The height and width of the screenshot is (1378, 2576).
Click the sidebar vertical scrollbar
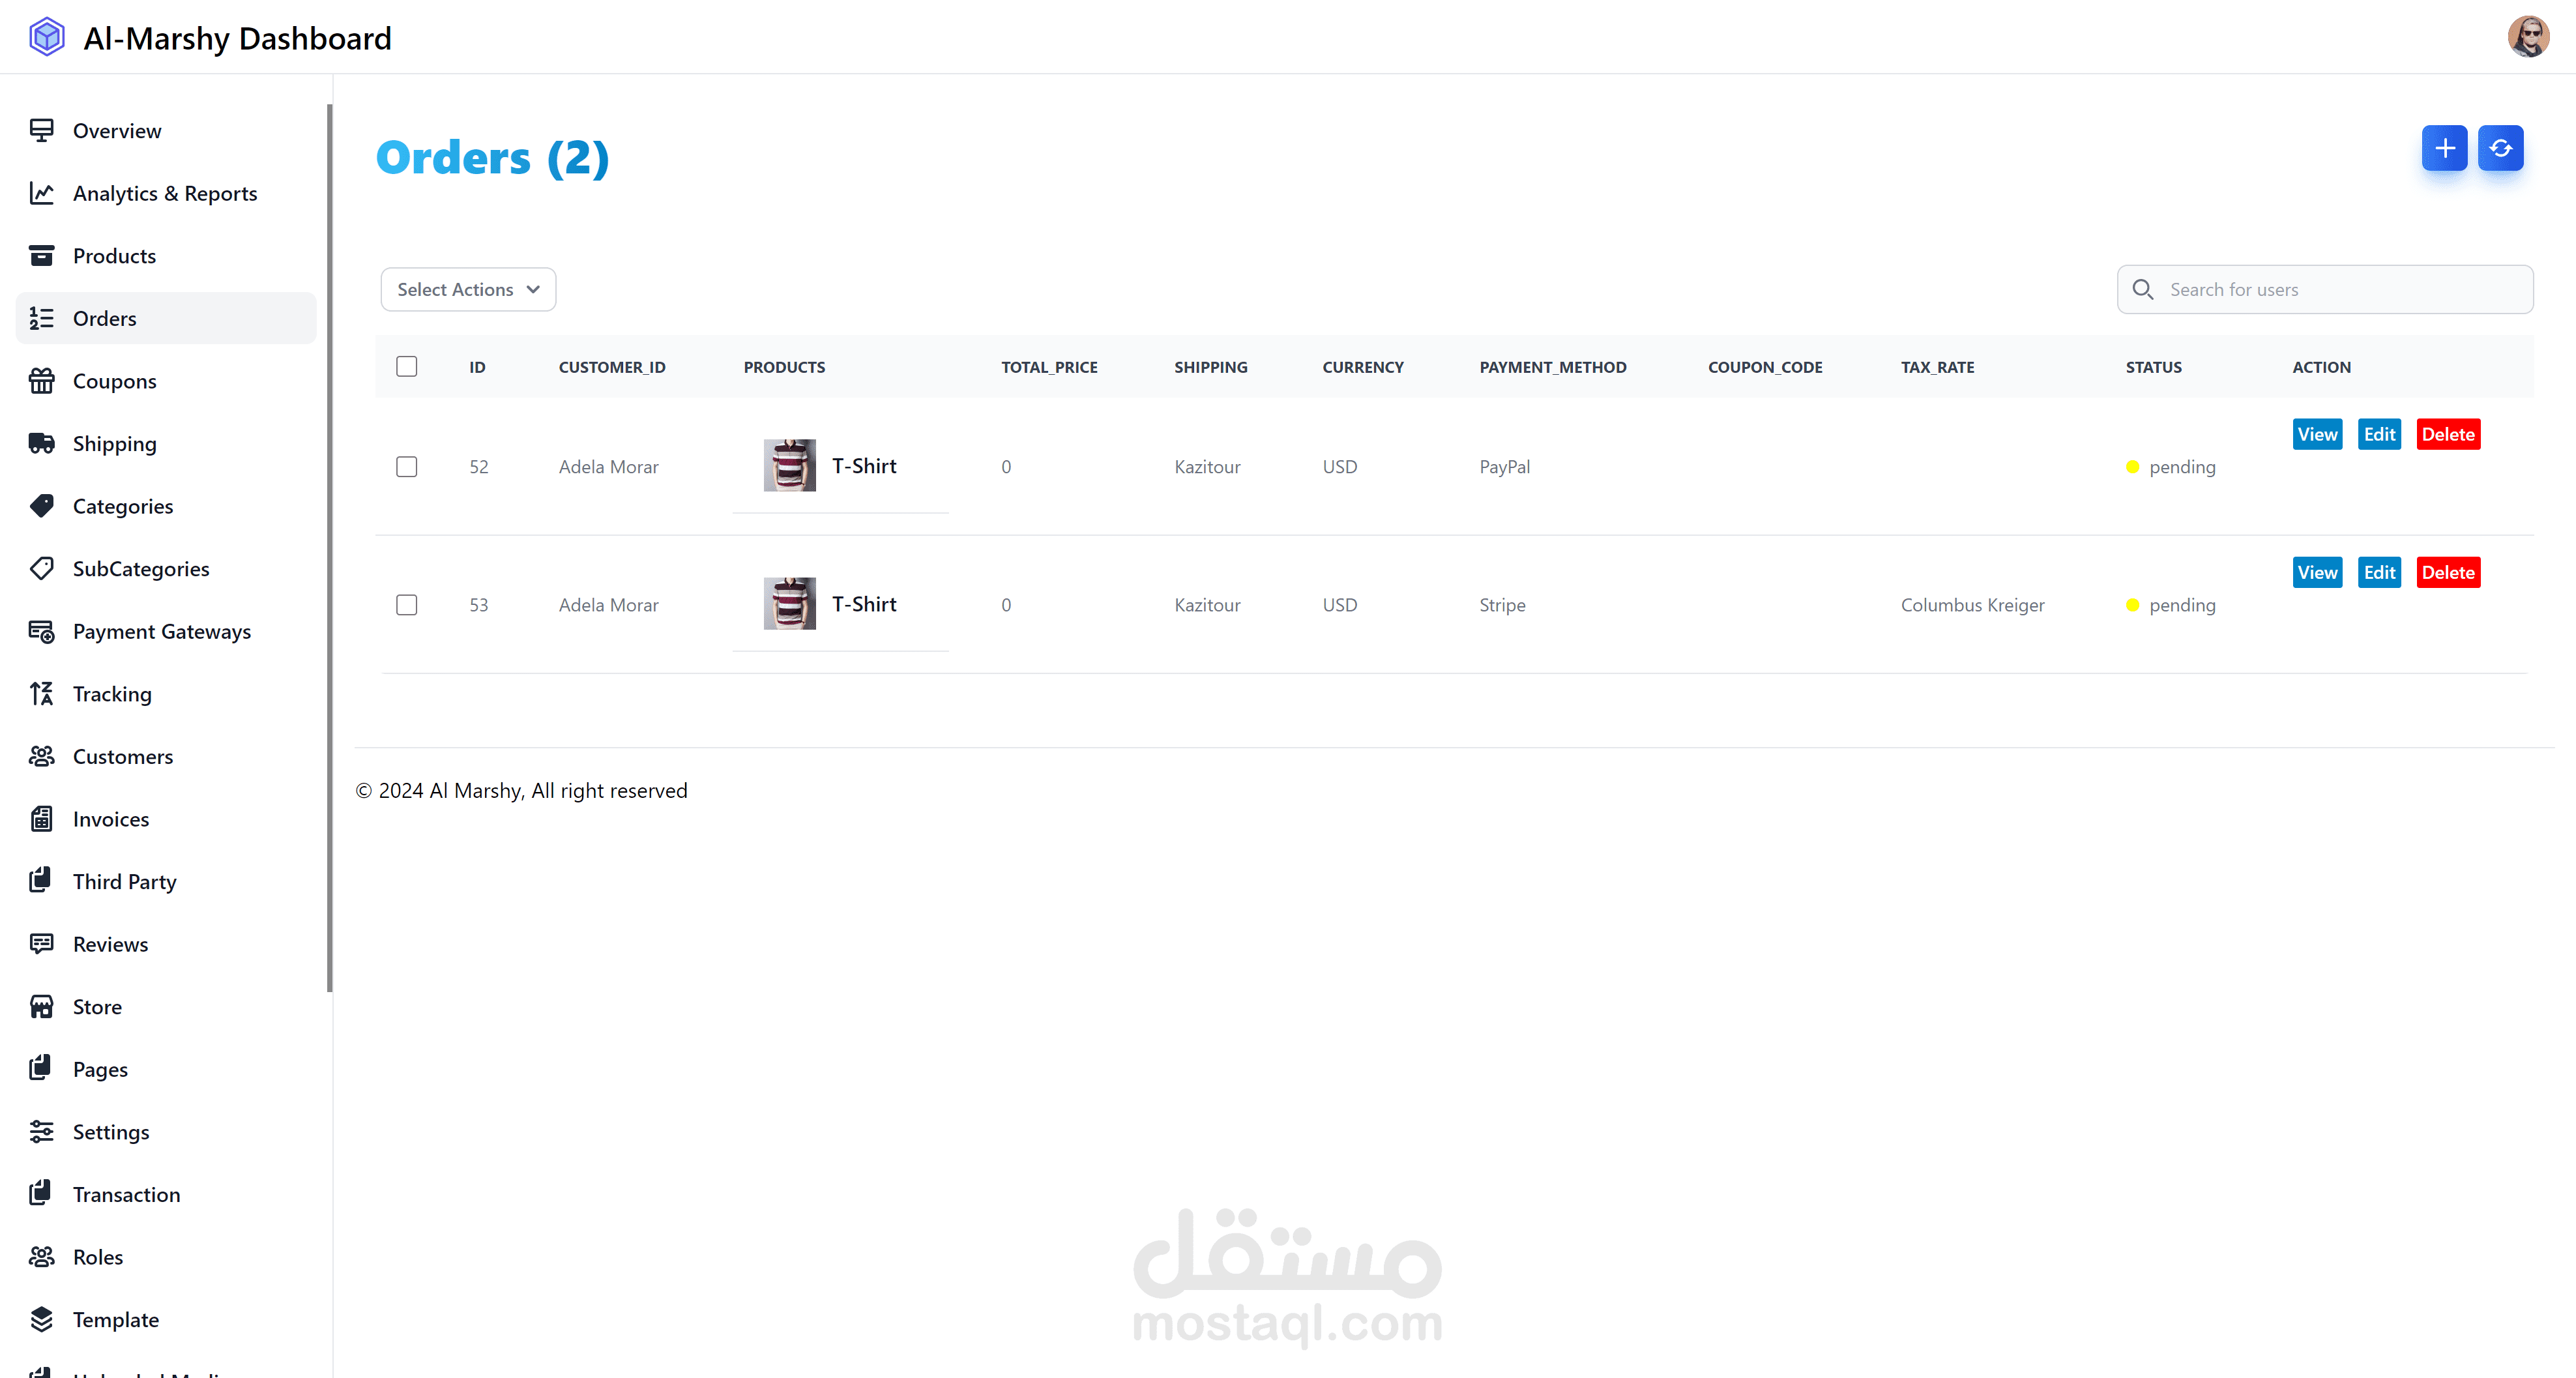329,548
